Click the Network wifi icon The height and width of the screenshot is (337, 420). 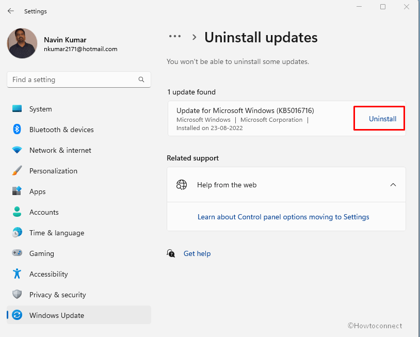point(17,150)
